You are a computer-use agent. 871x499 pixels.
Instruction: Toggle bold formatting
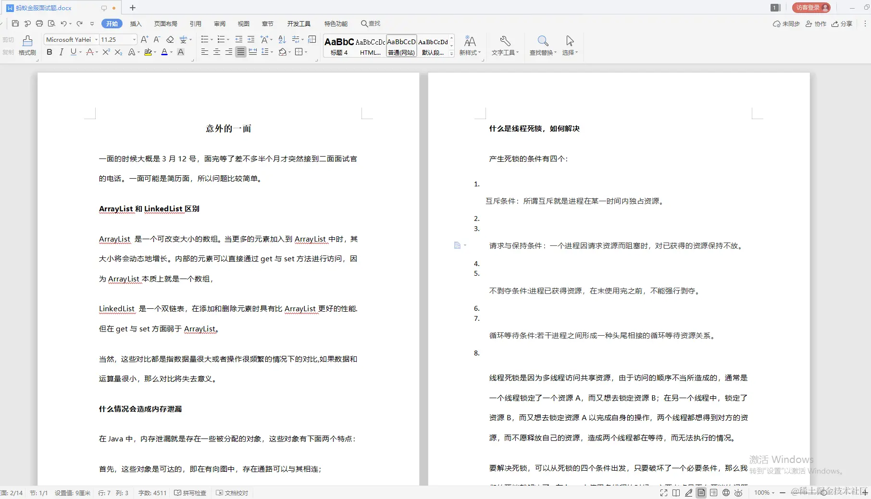(x=49, y=52)
